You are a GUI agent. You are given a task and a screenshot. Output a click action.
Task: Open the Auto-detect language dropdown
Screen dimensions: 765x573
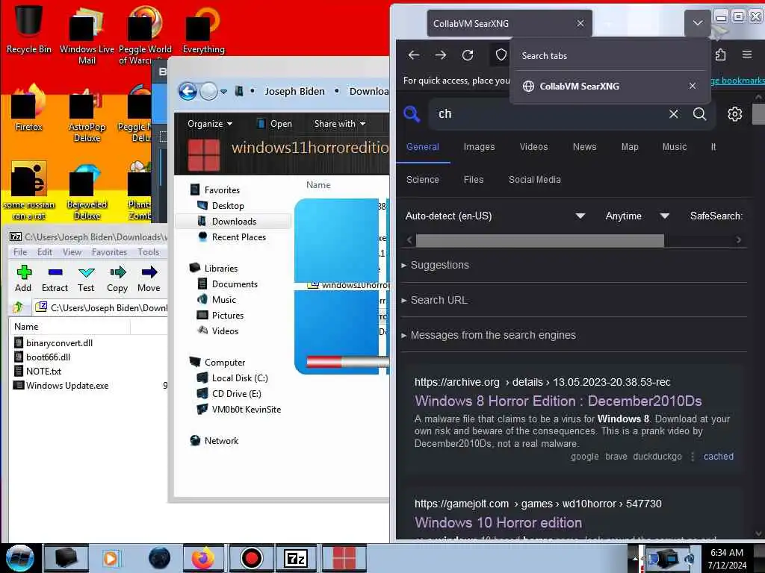click(495, 216)
